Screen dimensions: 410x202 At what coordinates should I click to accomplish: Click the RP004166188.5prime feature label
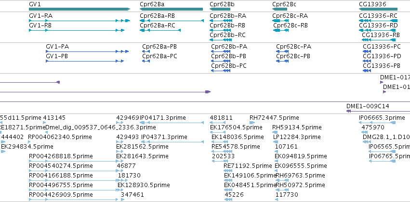point(61,176)
